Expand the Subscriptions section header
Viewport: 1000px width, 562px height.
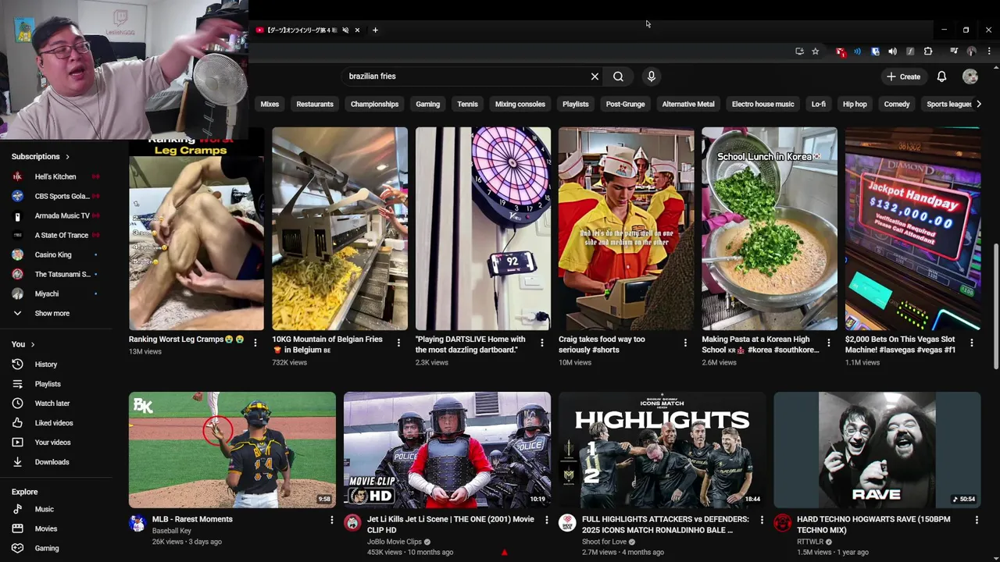pyautogui.click(x=41, y=156)
